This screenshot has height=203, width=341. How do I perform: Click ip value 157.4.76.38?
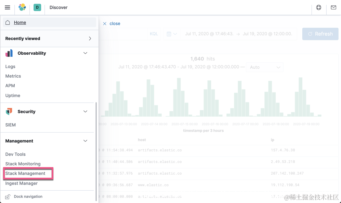(x=283, y=150)
